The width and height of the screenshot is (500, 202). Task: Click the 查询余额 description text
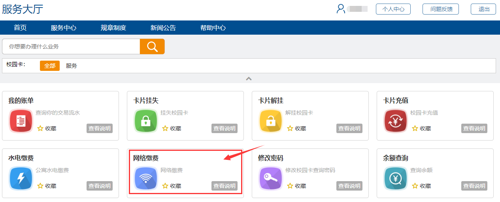(421, 170)
